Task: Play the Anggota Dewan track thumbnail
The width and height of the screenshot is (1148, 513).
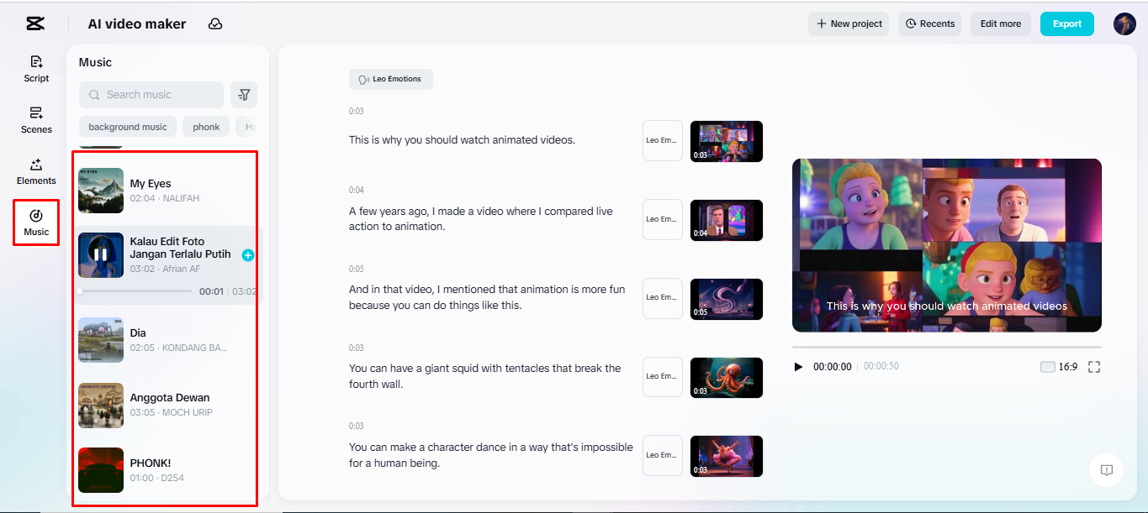Action: (x=101, y=406)
